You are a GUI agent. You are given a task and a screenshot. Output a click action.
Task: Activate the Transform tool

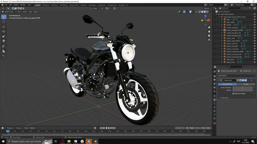(x=4, y=41)
